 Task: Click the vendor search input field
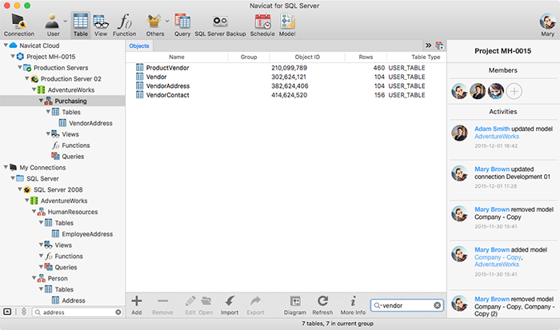[x=406, y=305]
